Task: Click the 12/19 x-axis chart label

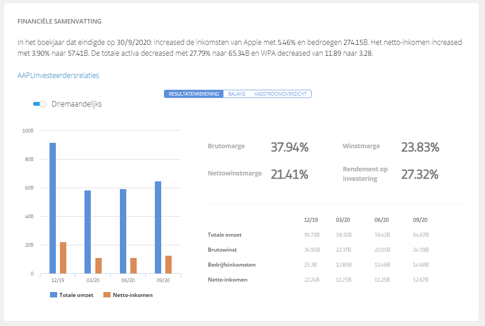Action: point(58,280)
